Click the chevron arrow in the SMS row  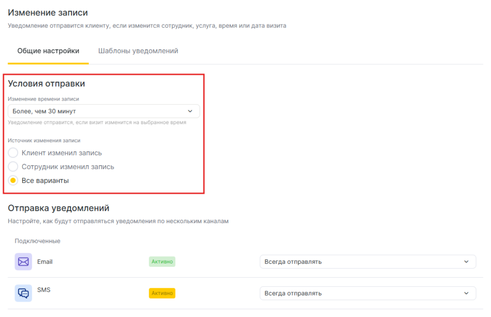(467, 293)
